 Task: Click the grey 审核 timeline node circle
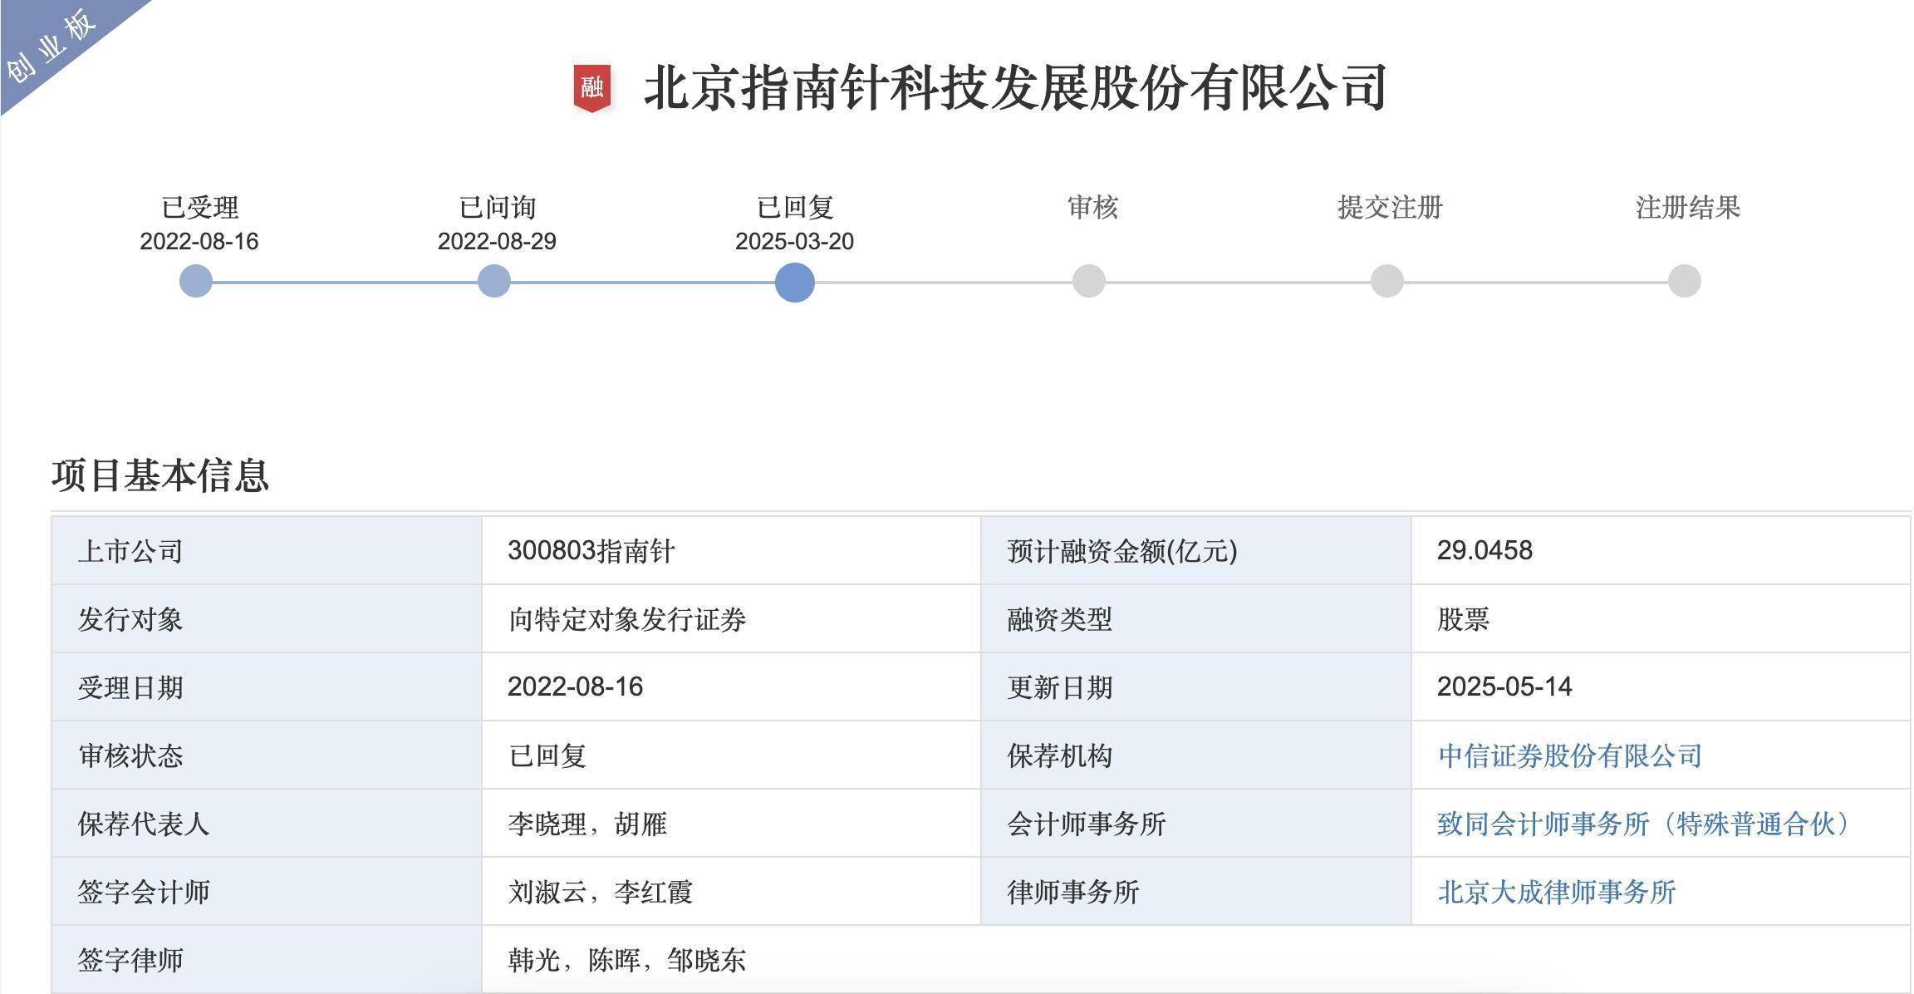pyautogui.click(x=1089, y=281)
